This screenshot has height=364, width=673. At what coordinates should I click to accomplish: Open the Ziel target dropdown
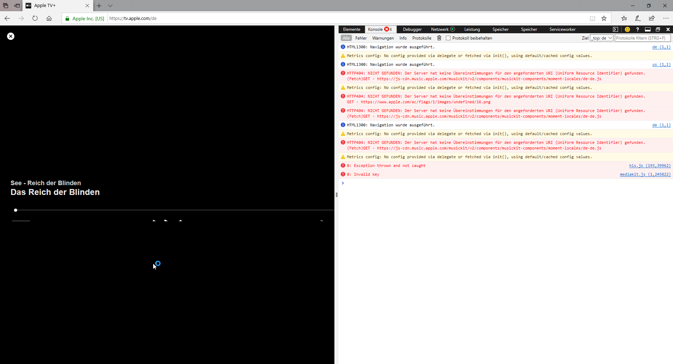pyautogui.click(x=601, y=38)
